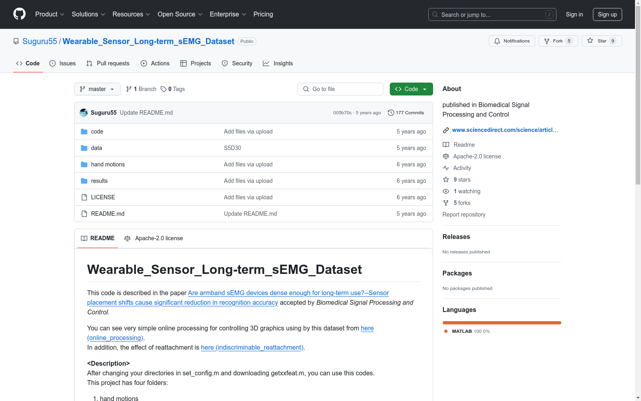Click the star count badge 9
This screenshot has width=641, height=401.
click(x=613, y=41)
